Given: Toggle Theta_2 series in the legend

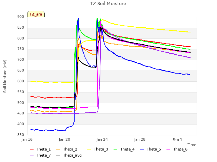Looking at the screenshot, I should (x=67, y=149).
